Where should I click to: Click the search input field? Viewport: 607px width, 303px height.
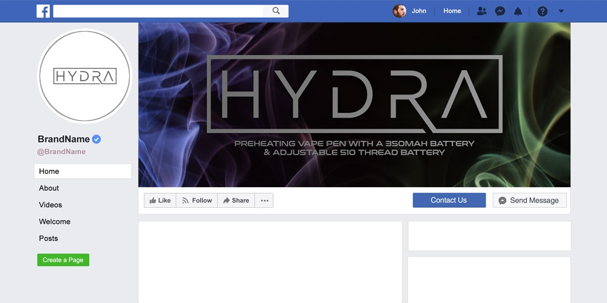click(x=158, y=11)
